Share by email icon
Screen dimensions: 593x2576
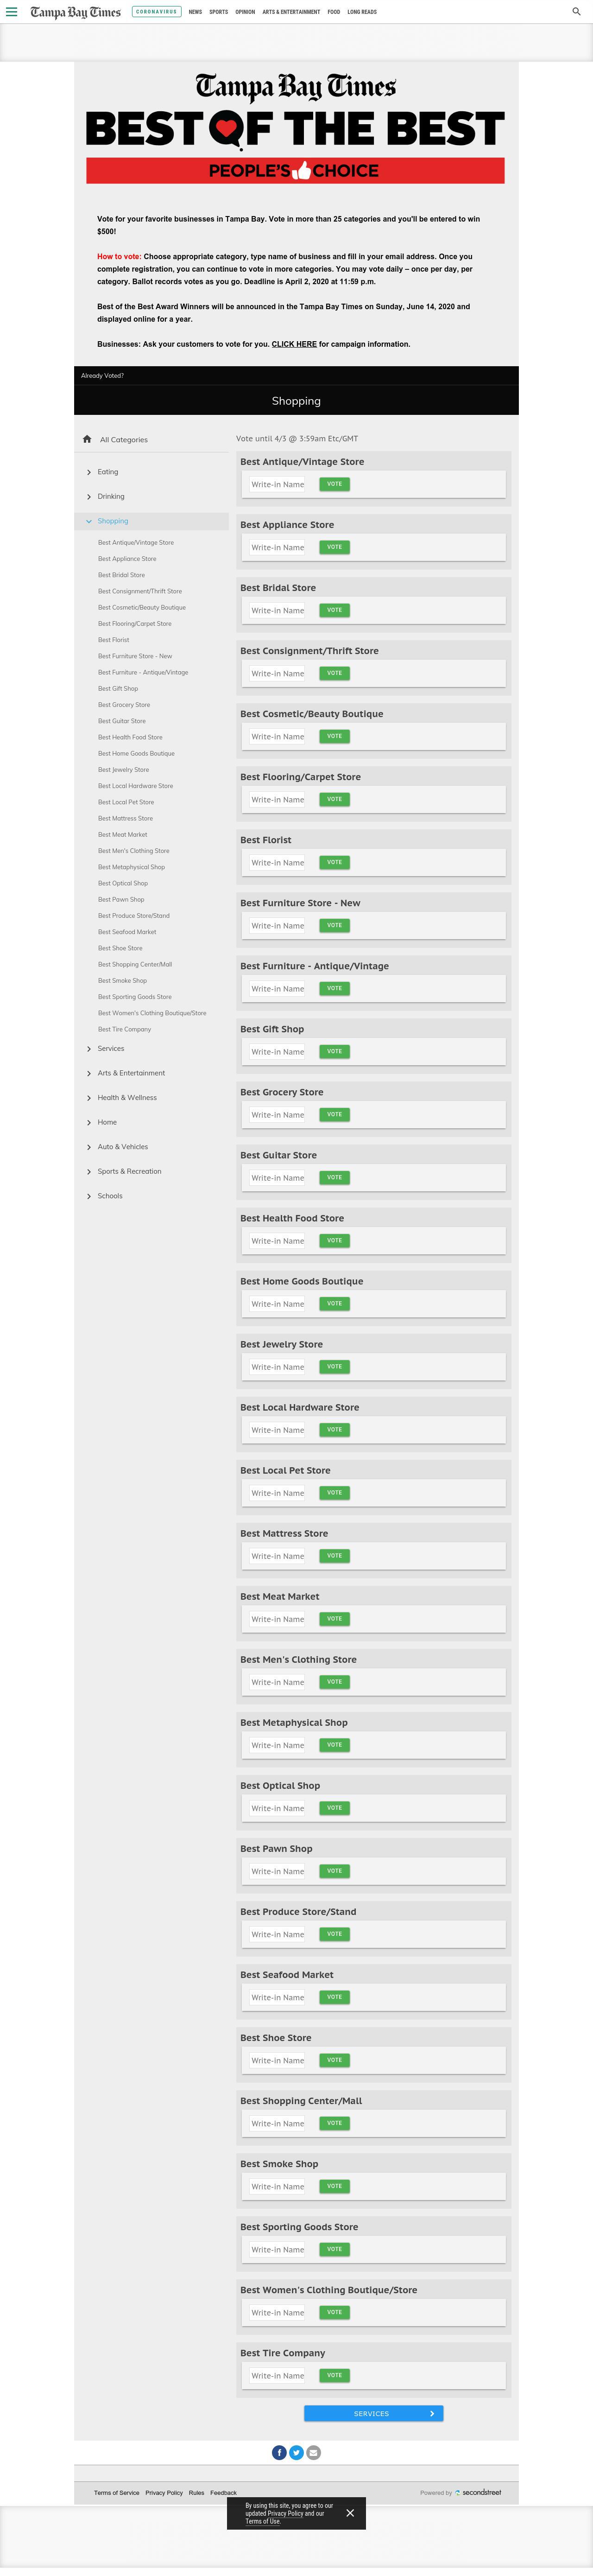[x=314, y=2452]
